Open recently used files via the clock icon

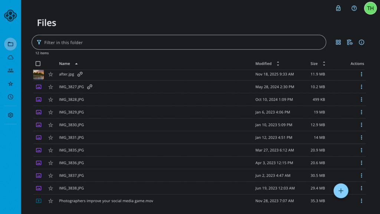tap(10, 97)
